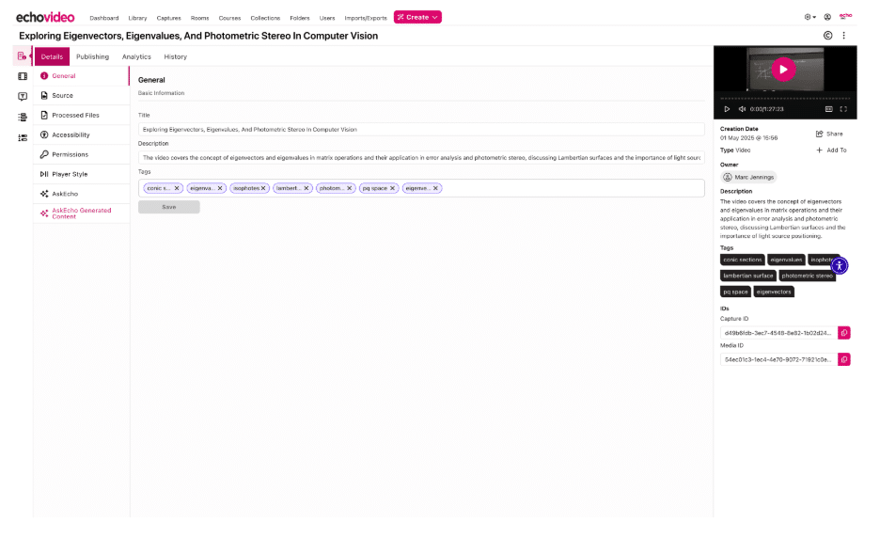The height and width of the screenshot is (538, 880).
Task: Open Dashboard in top navigation
Action: point(104,18)
